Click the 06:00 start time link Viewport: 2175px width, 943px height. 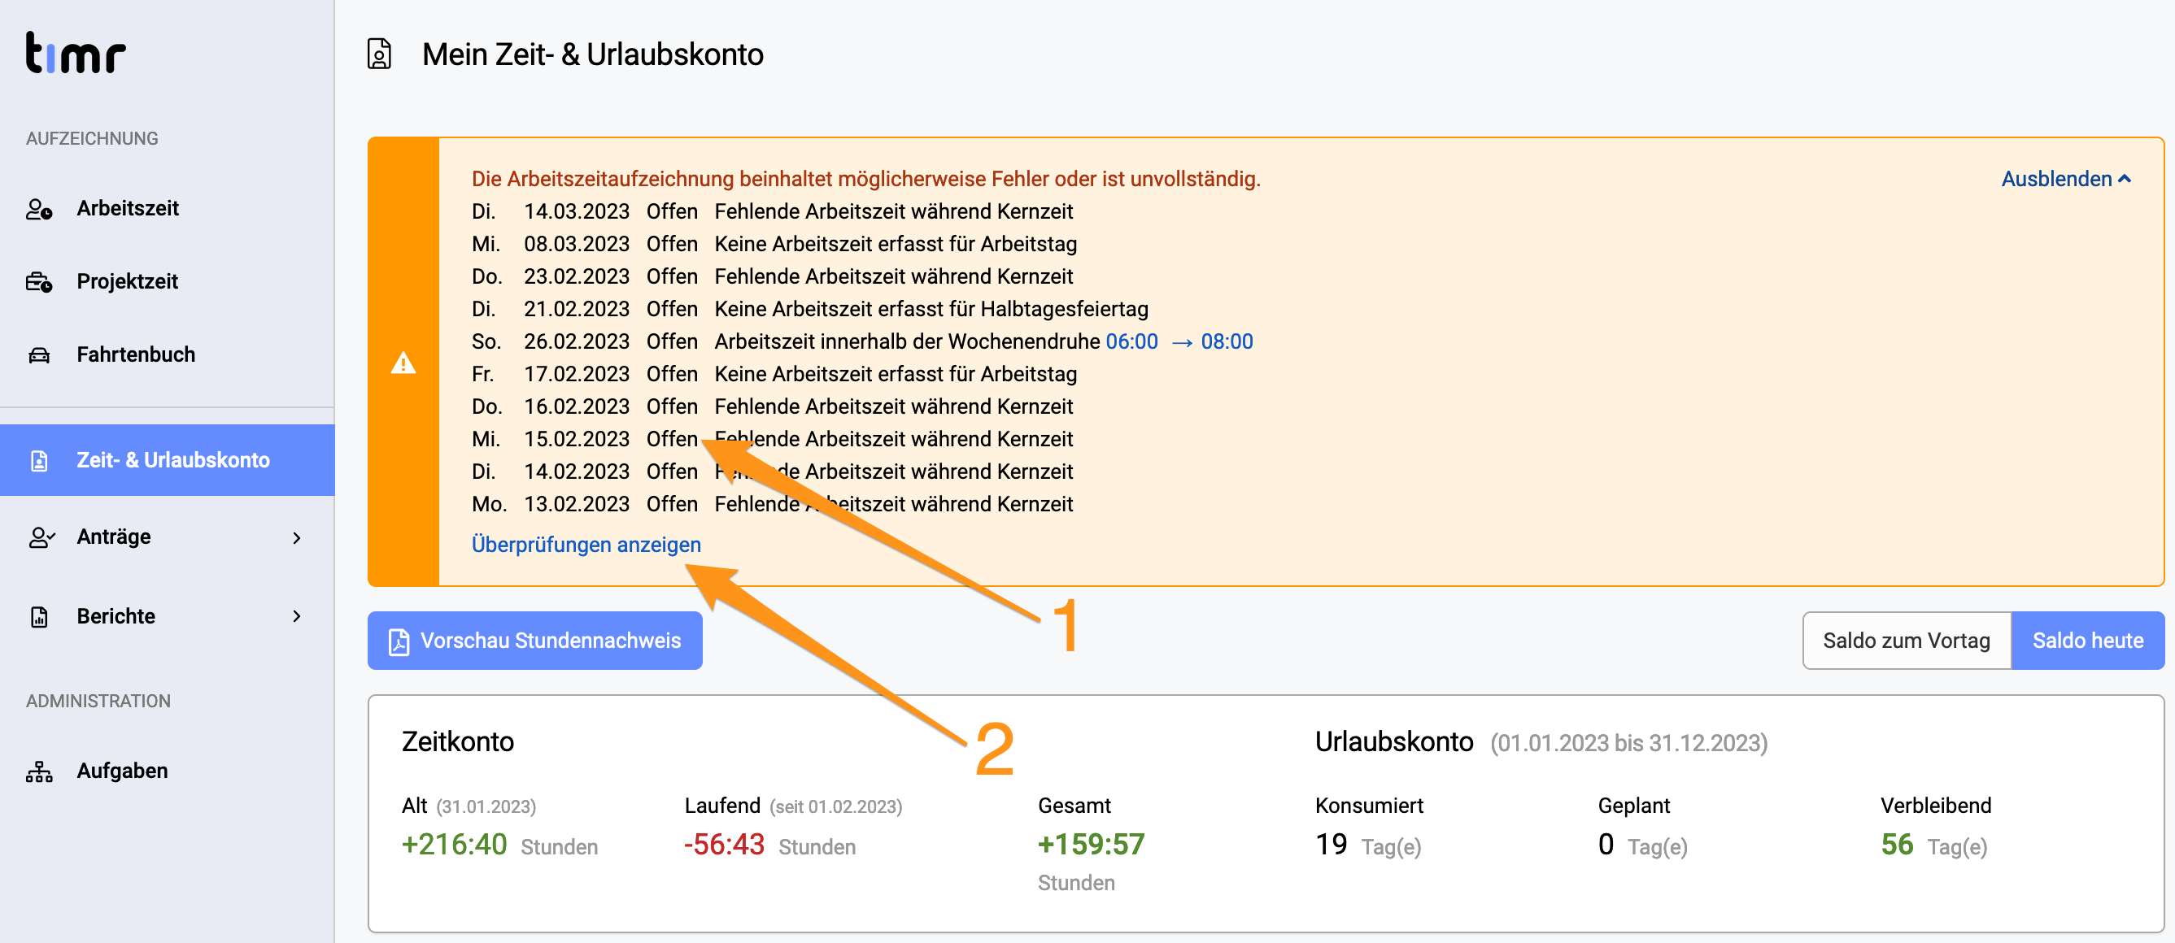1131,341
